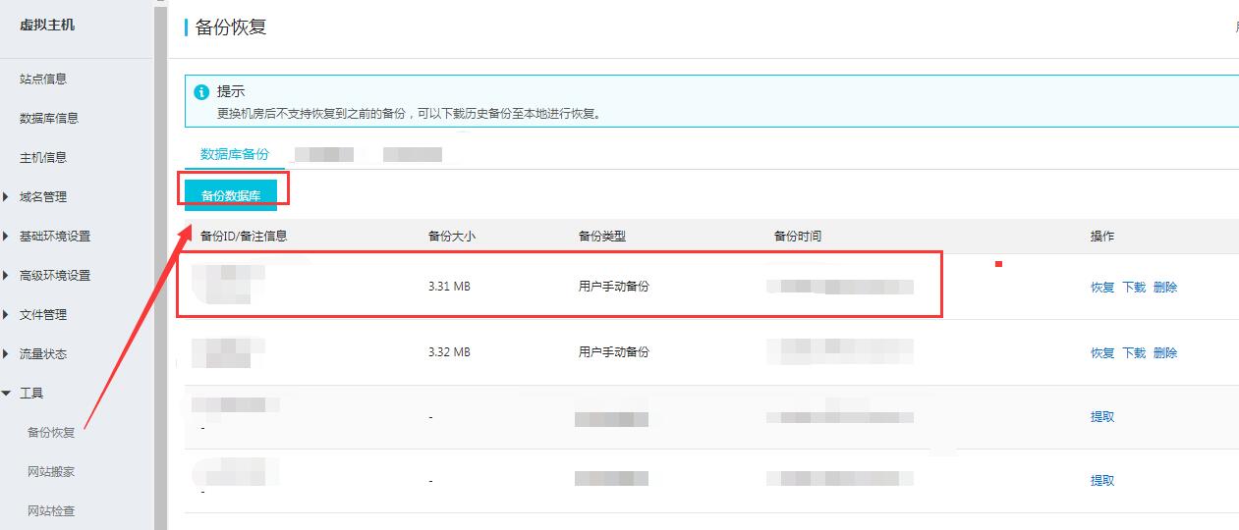The image size is (1239, 530).
Task: Click the 备份时间 column header
Action: (798, 237)
